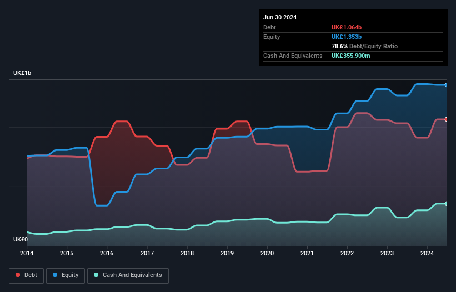This screenshot has height=292, width=456.
Task: Click the 2020 x-axis label
Action: (267, 253)
